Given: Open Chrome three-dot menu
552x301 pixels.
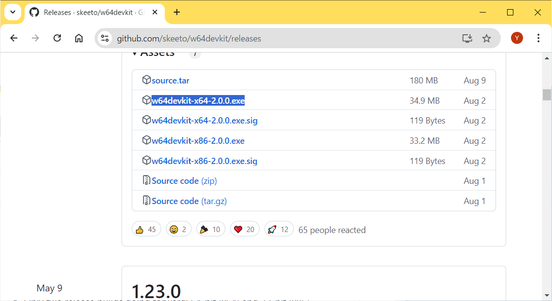Looking at the screenshot, I should [538, 38].
